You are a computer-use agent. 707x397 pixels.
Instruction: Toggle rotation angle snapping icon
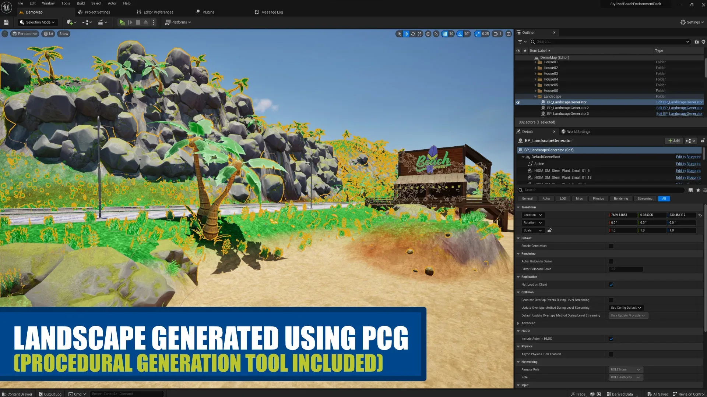click(460, 34)
